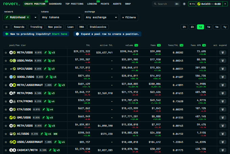Select the Stablecoins filter chip
Image resolution: width=230 pixels, height=154 pixels.
[98, 27]
